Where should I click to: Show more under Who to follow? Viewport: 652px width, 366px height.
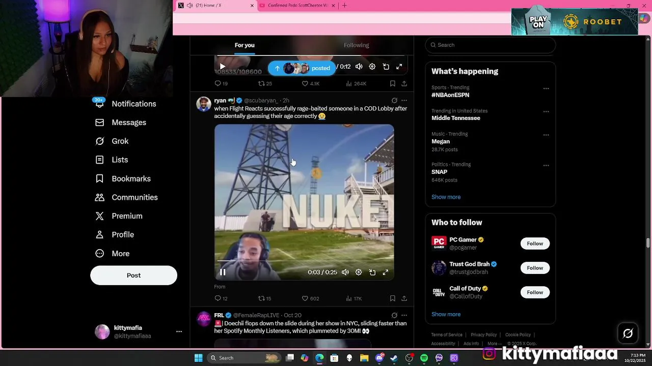click(446, 314)
